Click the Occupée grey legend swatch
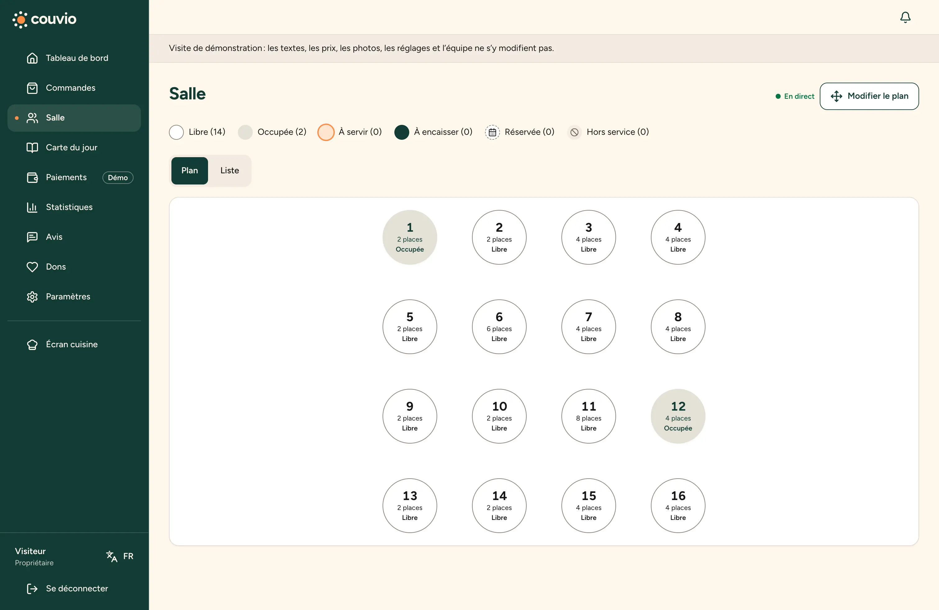Image resolution: width=939 pixels, height=610 pixels. [x=245, y=132]
